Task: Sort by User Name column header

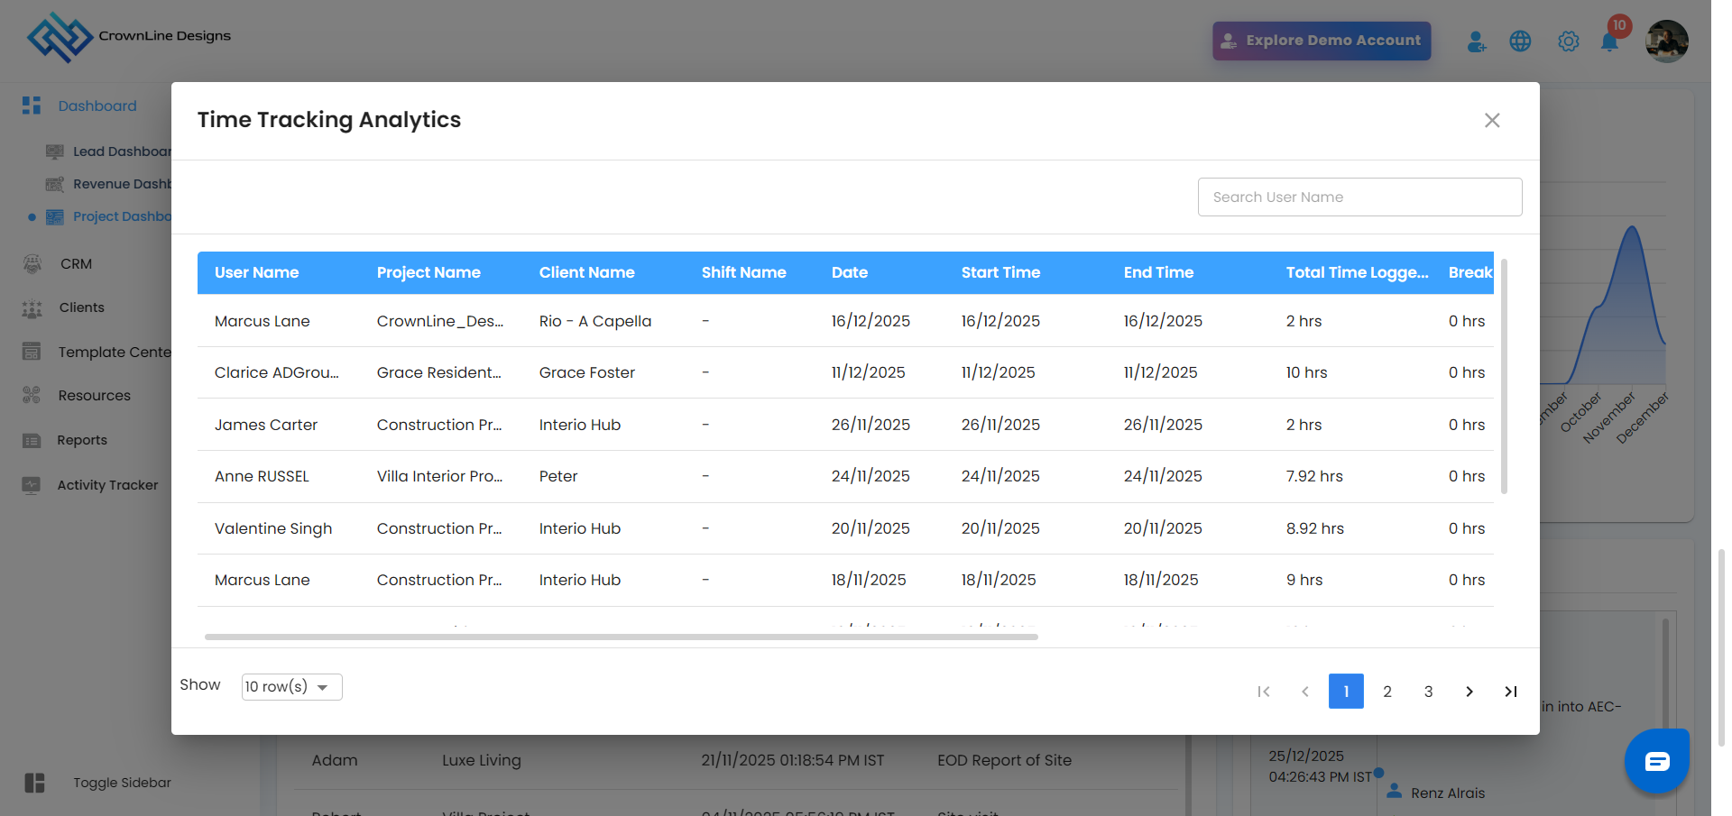Action: pyautogui.click(x=257, y=272)
